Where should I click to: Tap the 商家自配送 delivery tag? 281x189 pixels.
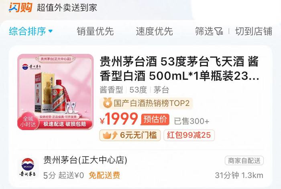tap(244, 161)
